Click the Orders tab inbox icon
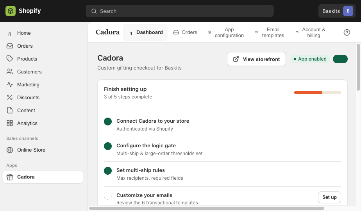Image resolution: width=361 pixels, height=211 pixels. pyautogui.click(x=176, y=32)
